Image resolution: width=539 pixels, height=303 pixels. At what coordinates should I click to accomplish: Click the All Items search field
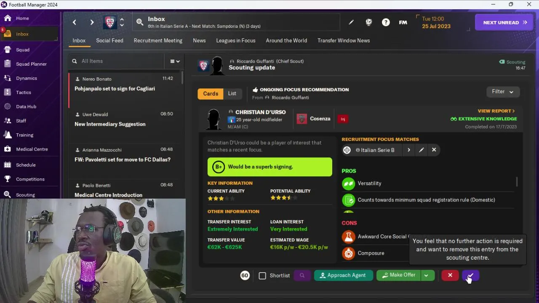pos(117,61)
